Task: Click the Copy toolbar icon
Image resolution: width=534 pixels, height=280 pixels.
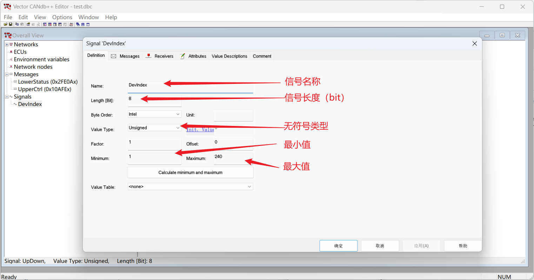Action: [x=17, y=25]
